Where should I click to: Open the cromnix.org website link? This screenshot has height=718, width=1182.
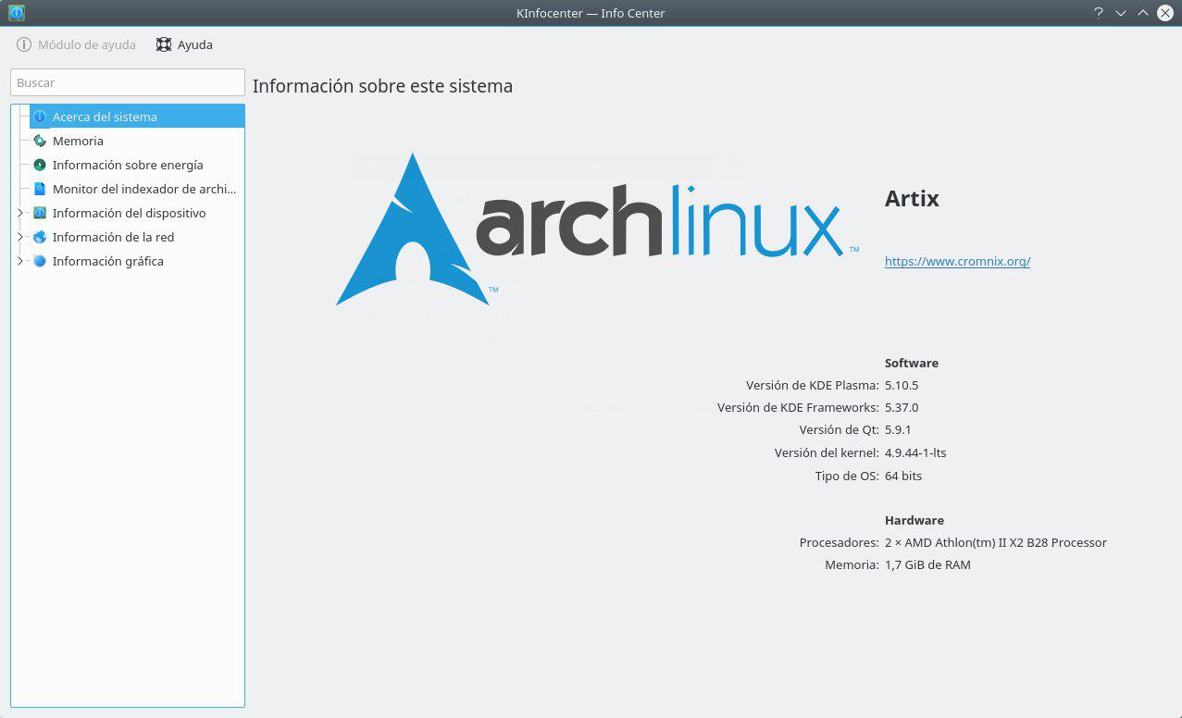957,261
